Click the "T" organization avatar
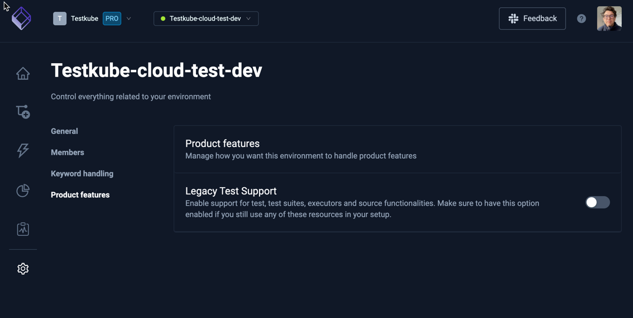The width and height of the screenshot is (633, 318). coord(60,18)
